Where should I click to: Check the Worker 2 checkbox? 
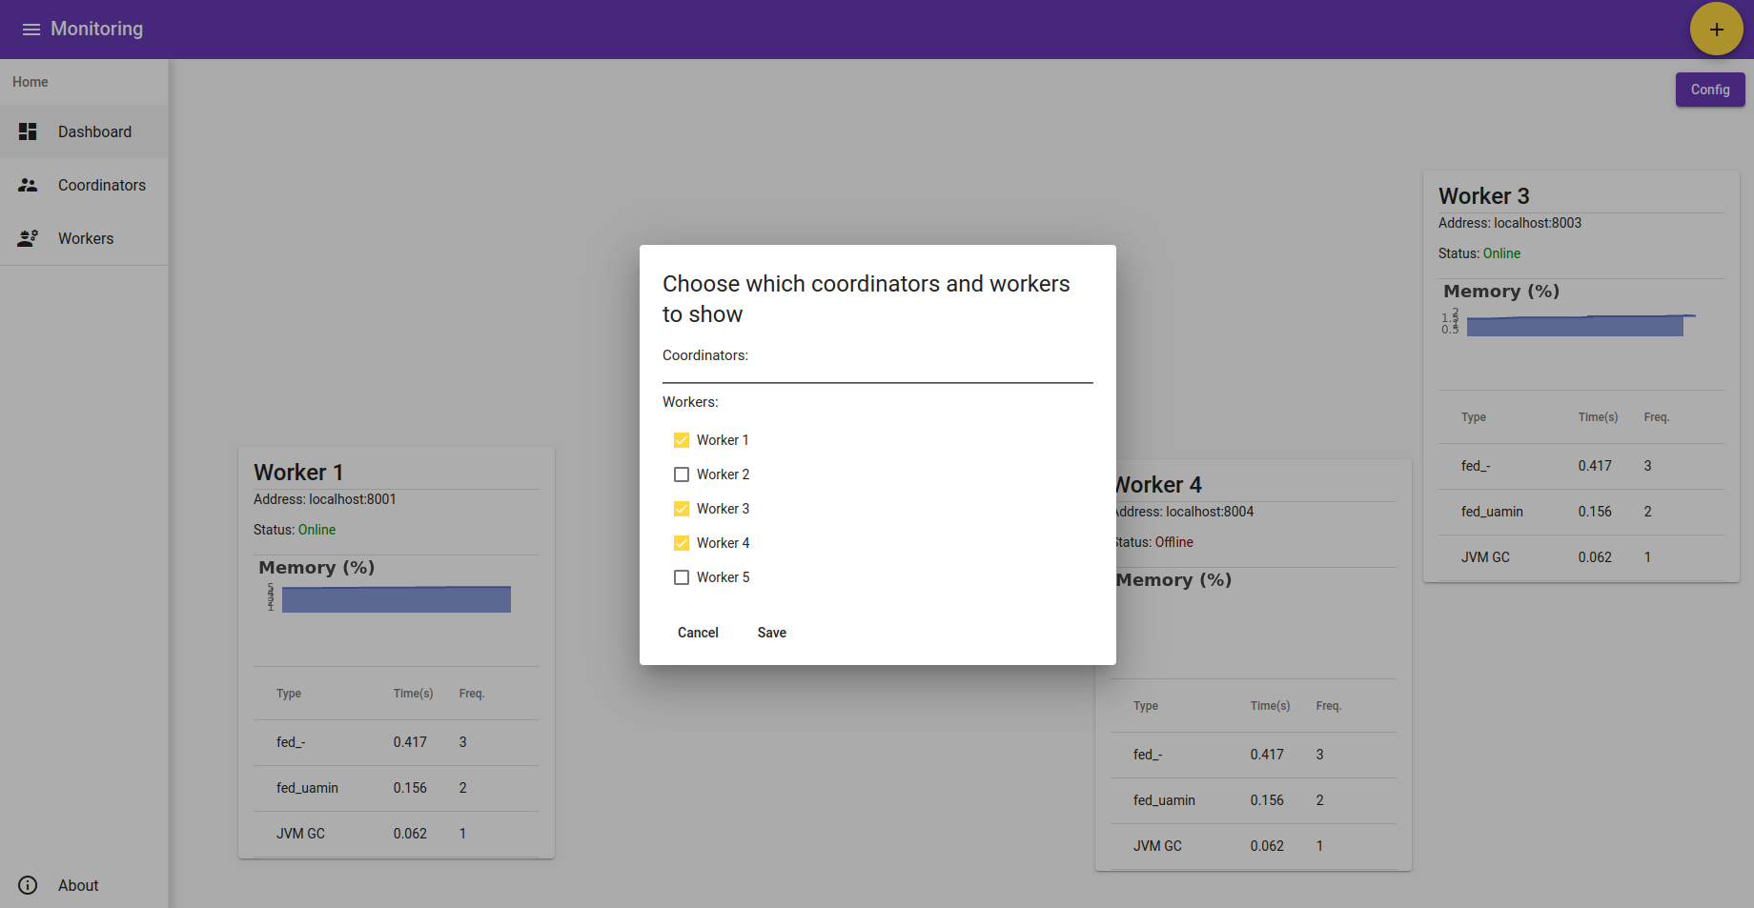pos(682,474)
